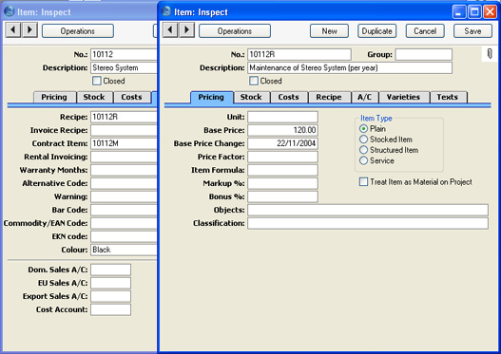Select the Stocked Item type

pos(363,140)
